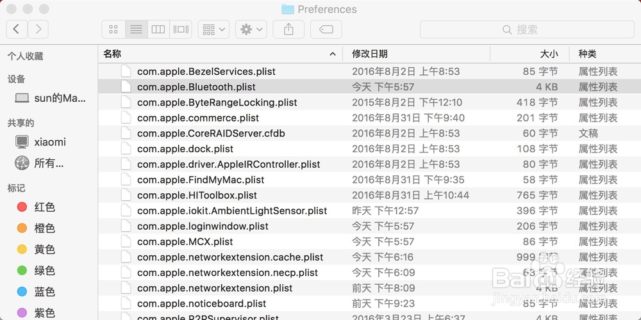Click file icon of com.apple.dock.plist
Viewport: 641px width, 320px height.
coord(126,148)
